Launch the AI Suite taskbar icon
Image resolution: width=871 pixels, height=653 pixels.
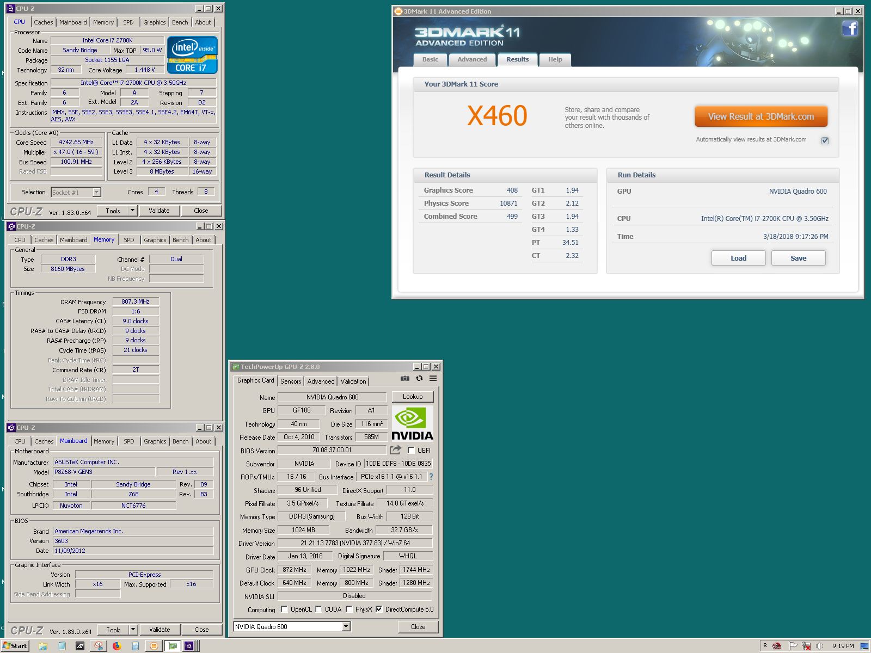tap(80, 646)
